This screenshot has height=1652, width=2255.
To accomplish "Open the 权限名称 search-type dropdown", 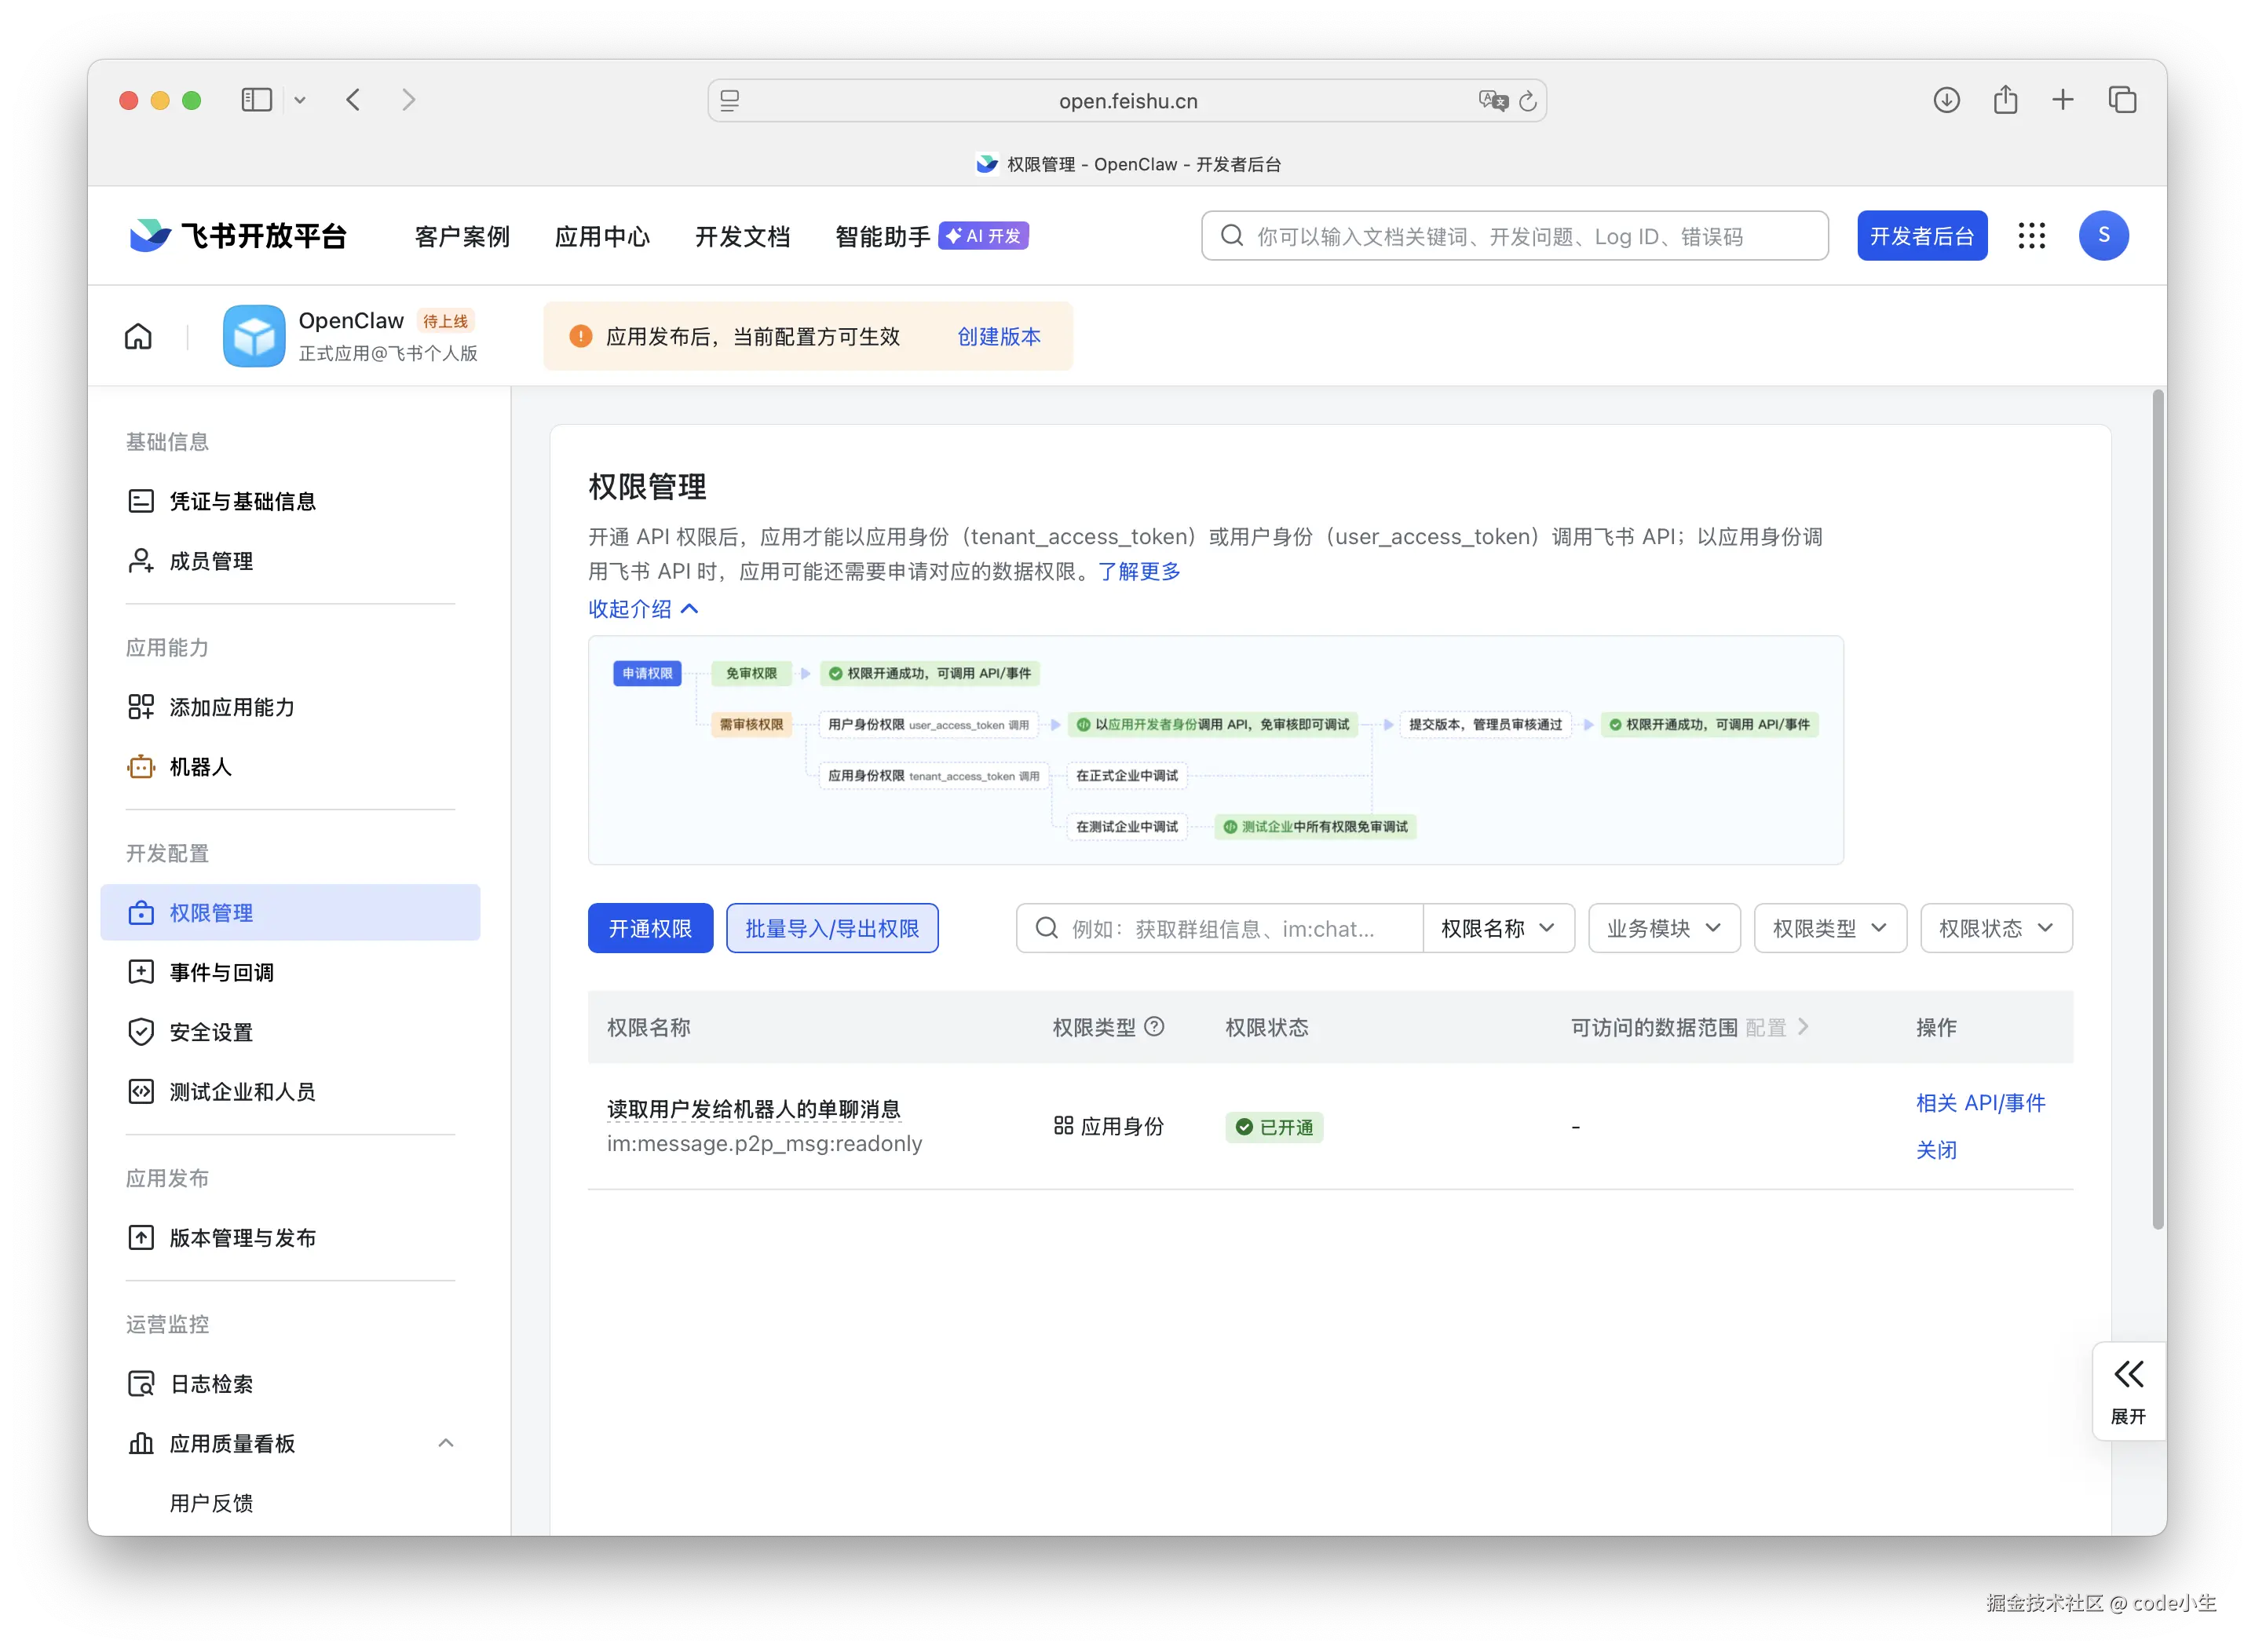I will click(x=1498, y=928).
